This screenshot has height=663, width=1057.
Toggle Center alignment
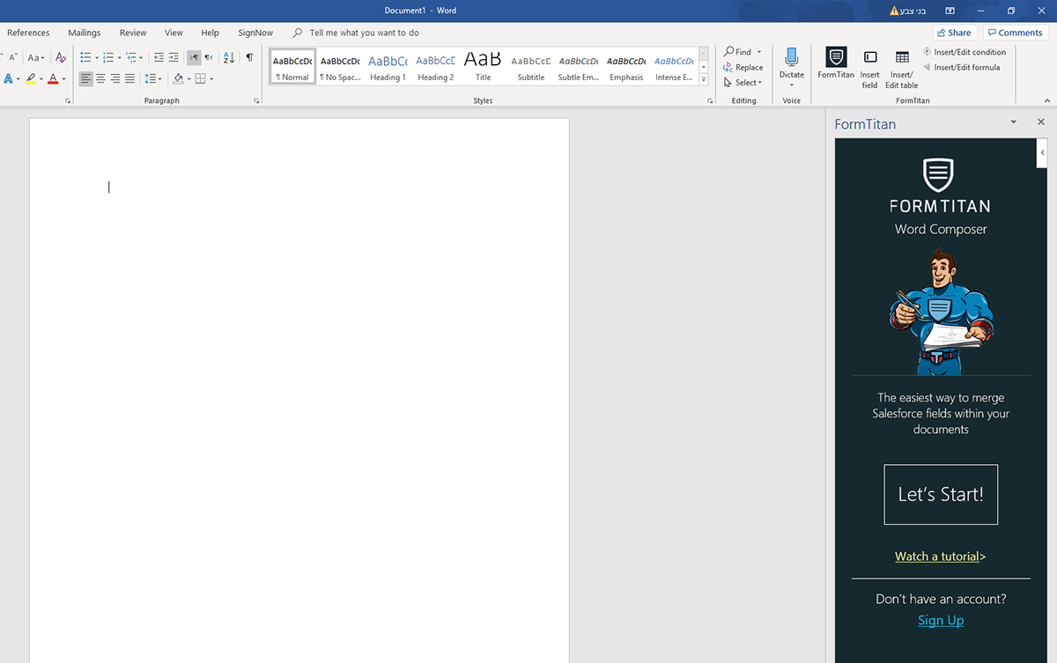point(100,79)
